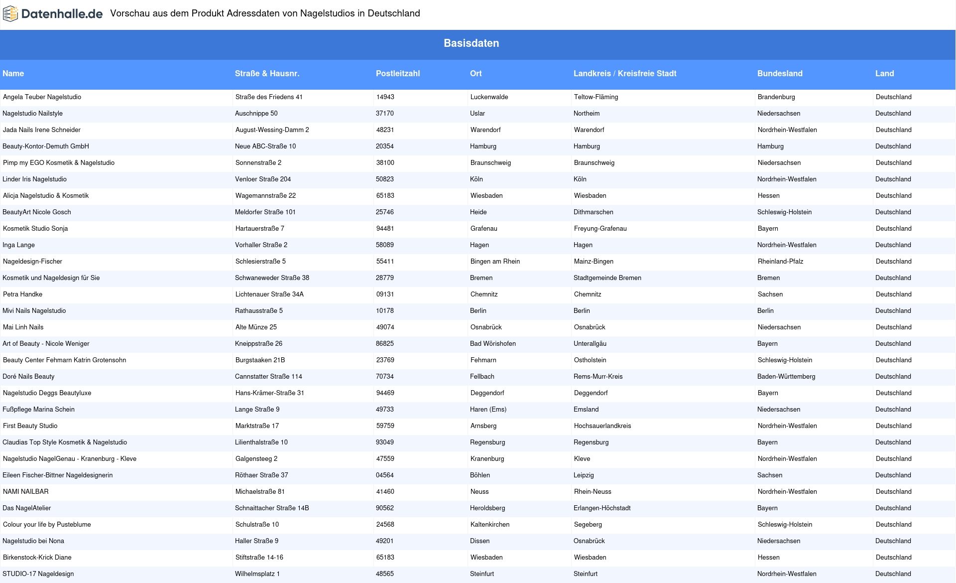This screenshot has height=583, width=956.
Task: Click the Jada Nails Irene Schneider cell
Action: [x=42, y=130]
